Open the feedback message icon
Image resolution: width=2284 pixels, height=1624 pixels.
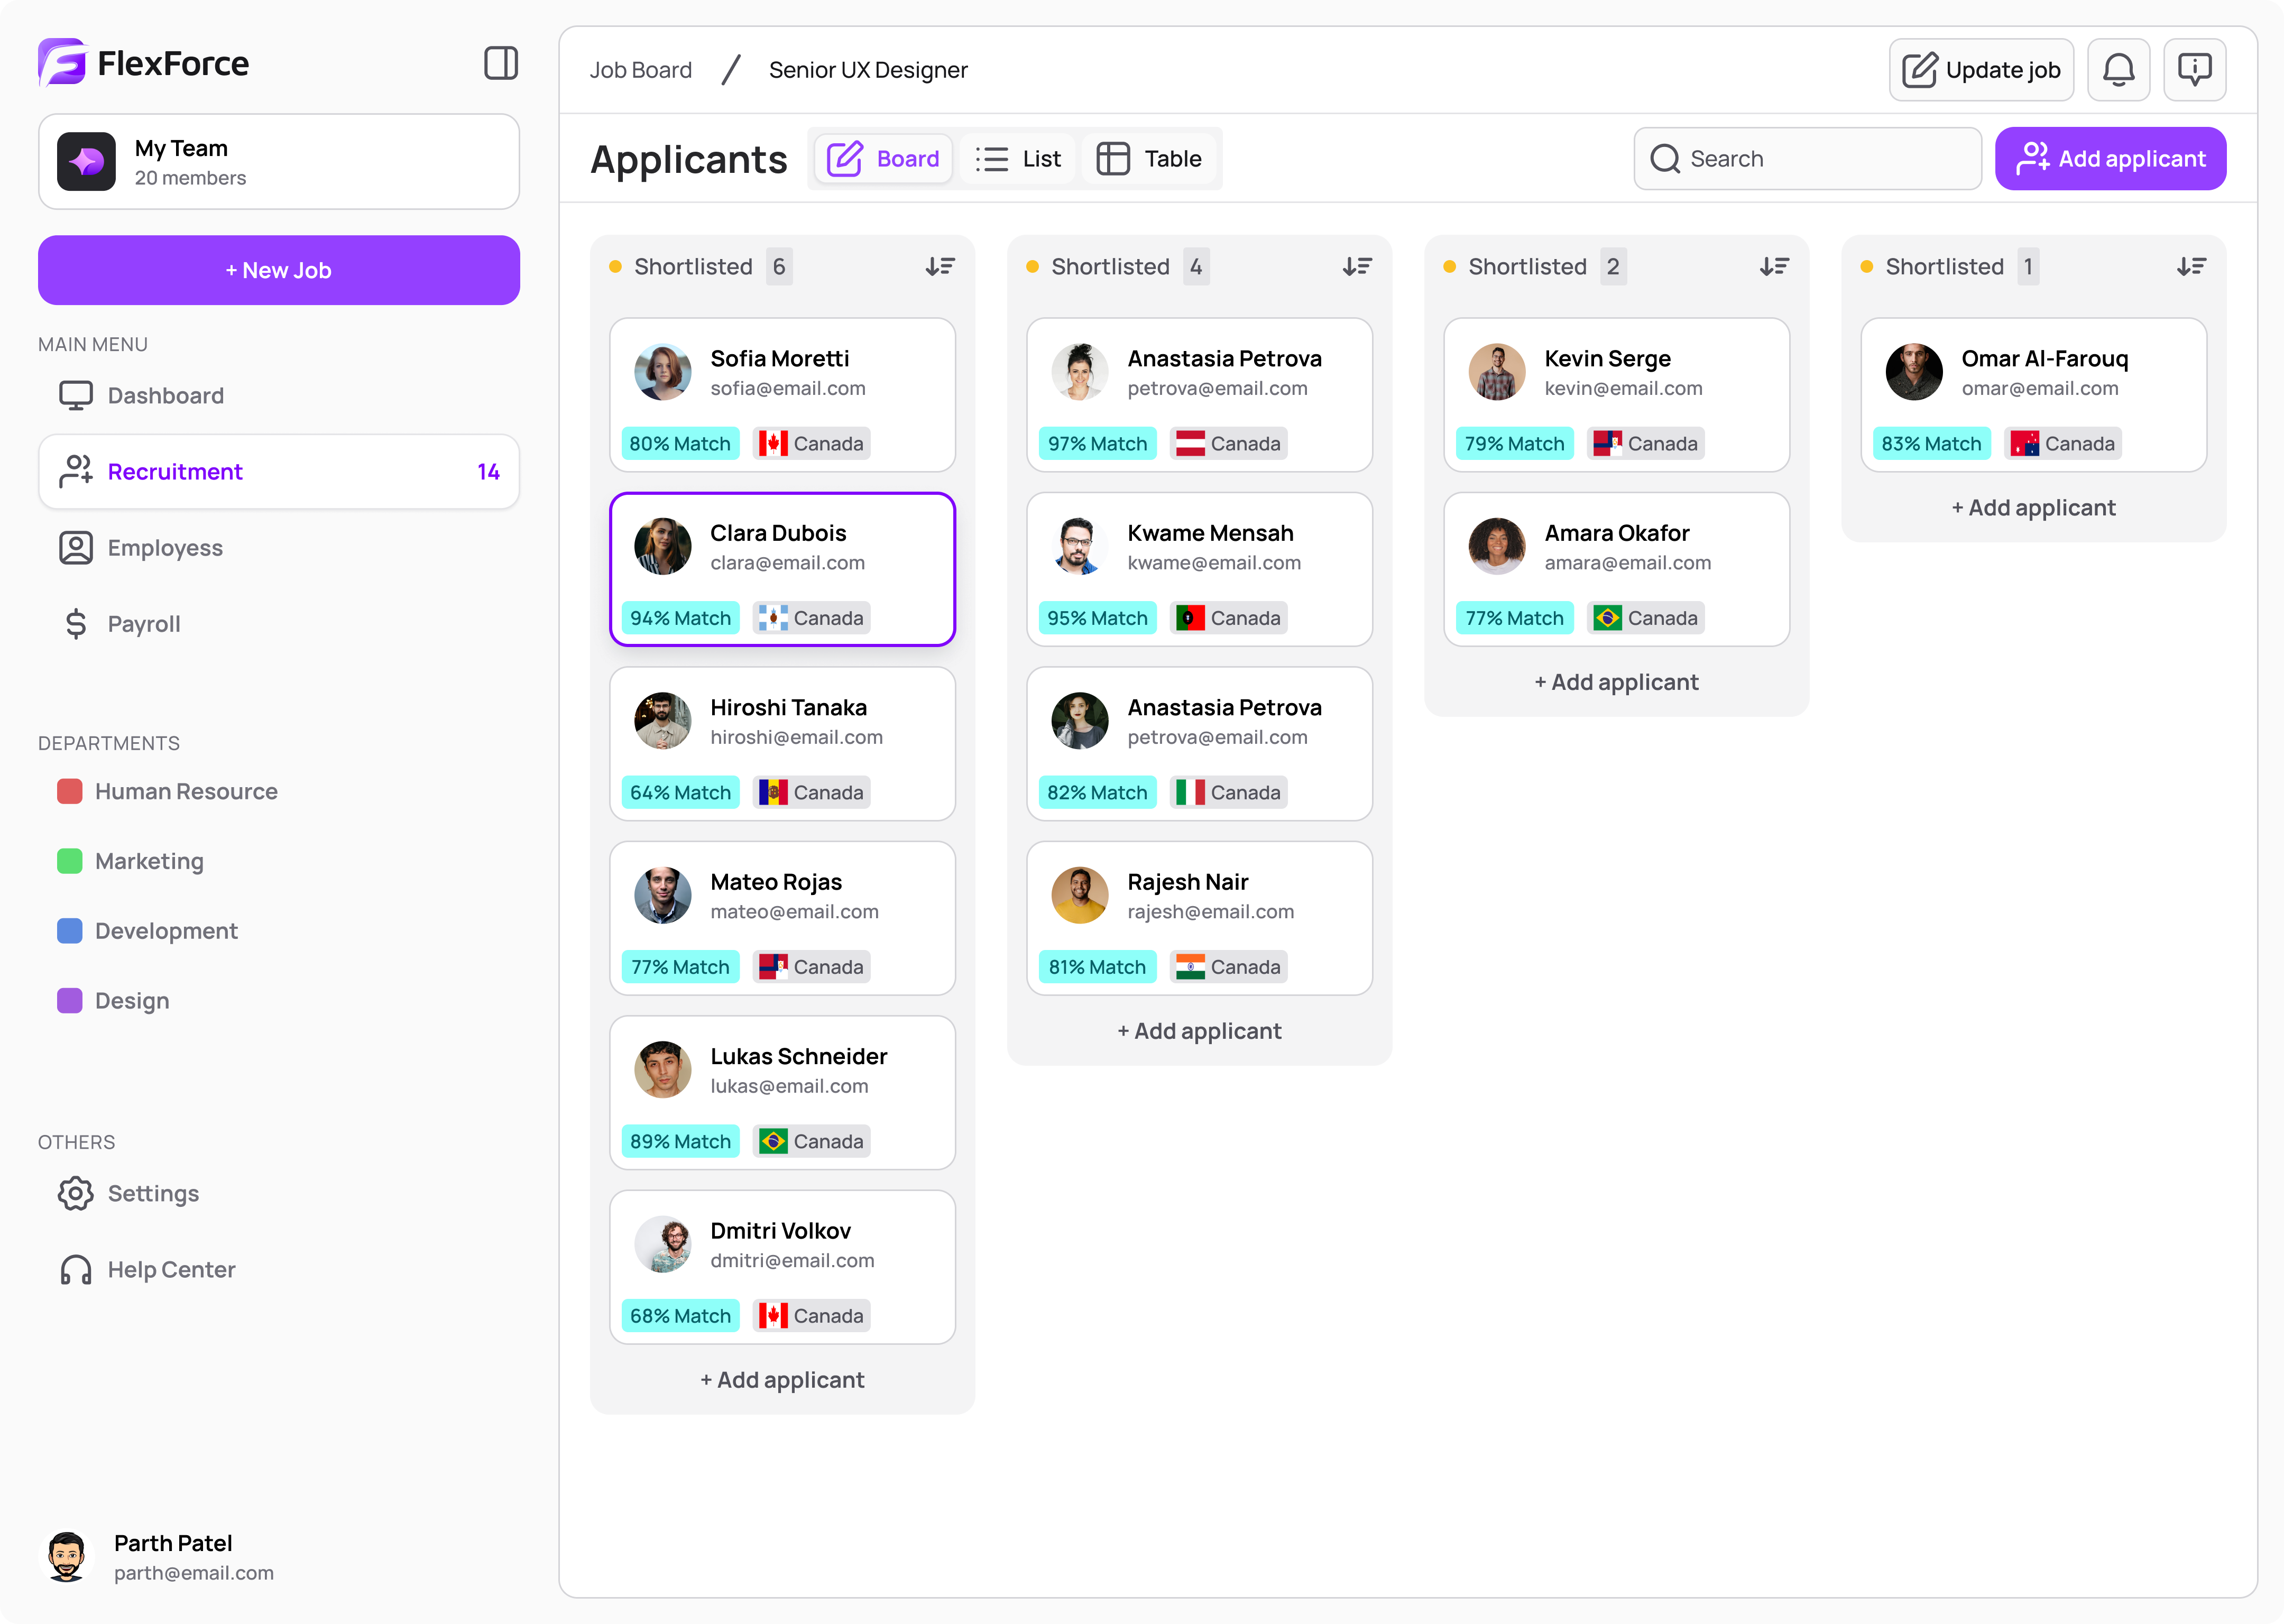[2194, 70]
